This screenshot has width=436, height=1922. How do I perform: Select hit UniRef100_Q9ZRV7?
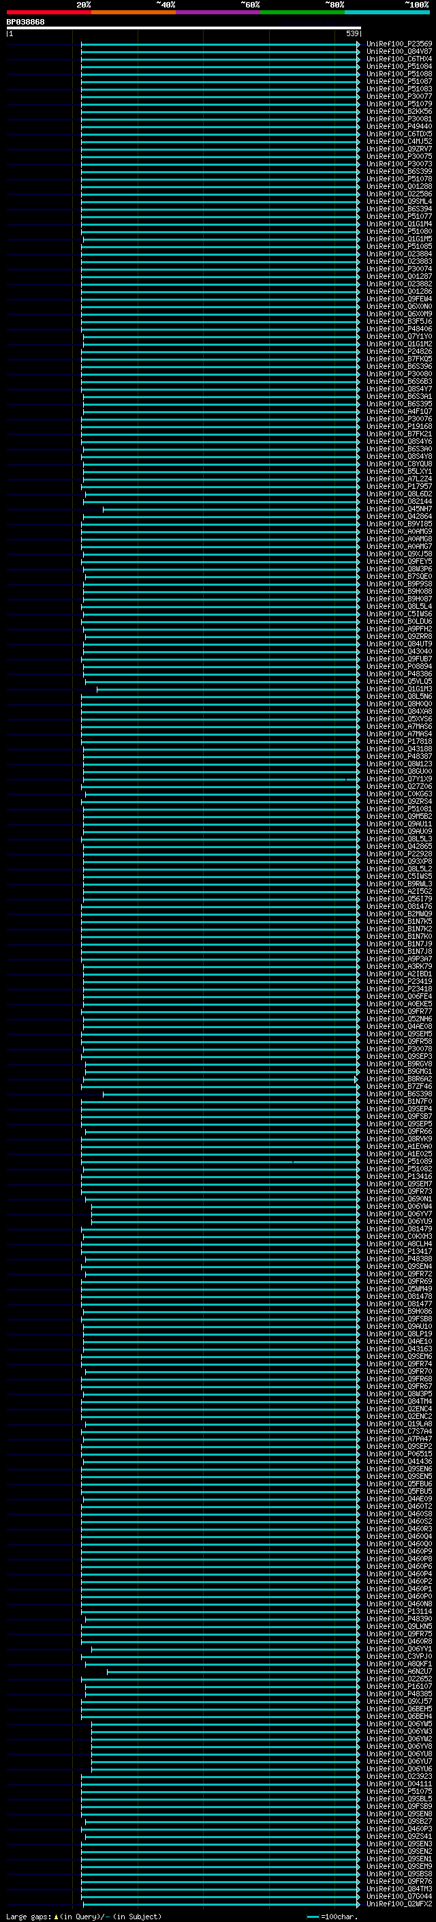(x=399, y=149)
